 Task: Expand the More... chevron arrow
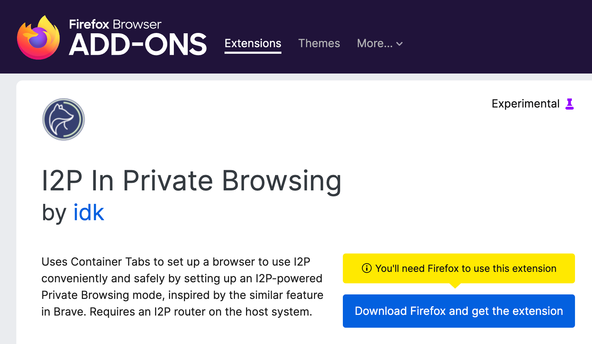pos(400,44)
